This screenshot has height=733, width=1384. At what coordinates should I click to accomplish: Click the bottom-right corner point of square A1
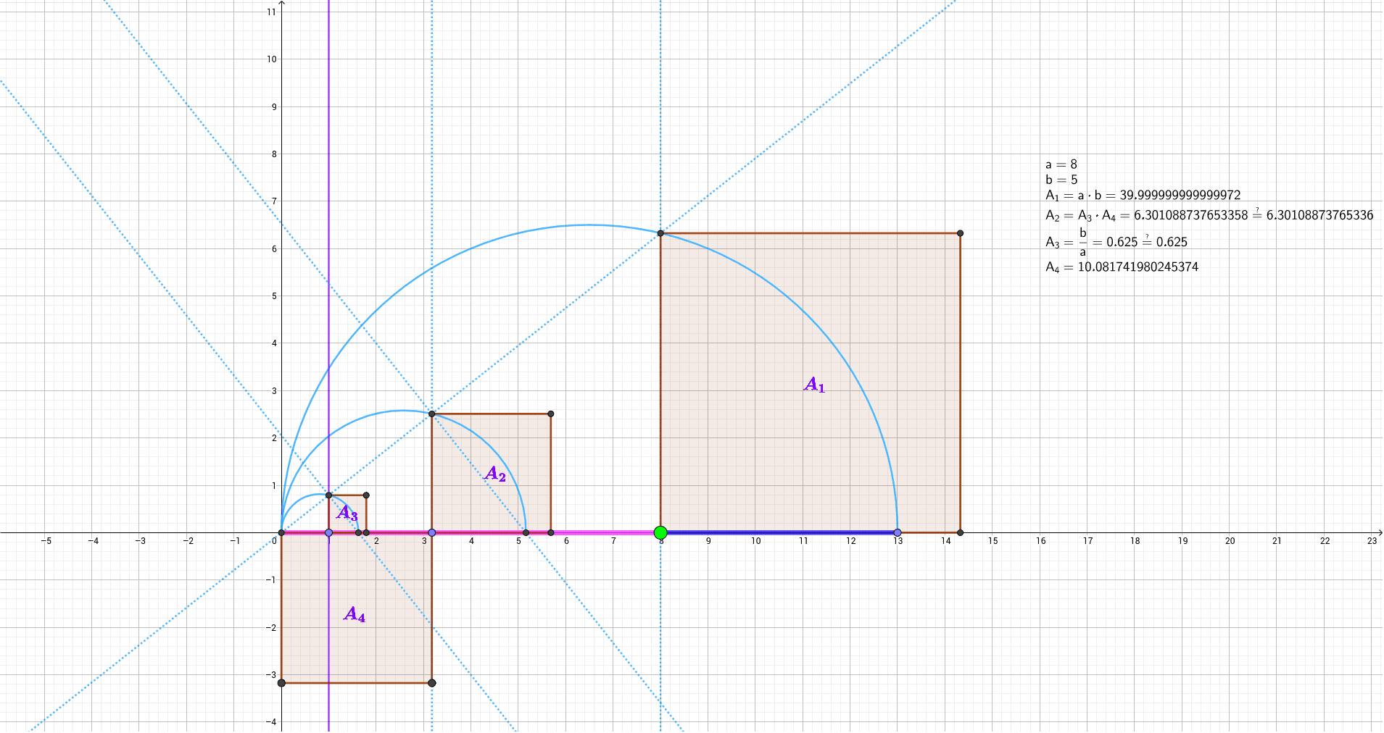pyautogui.click(x=961, y=533)
